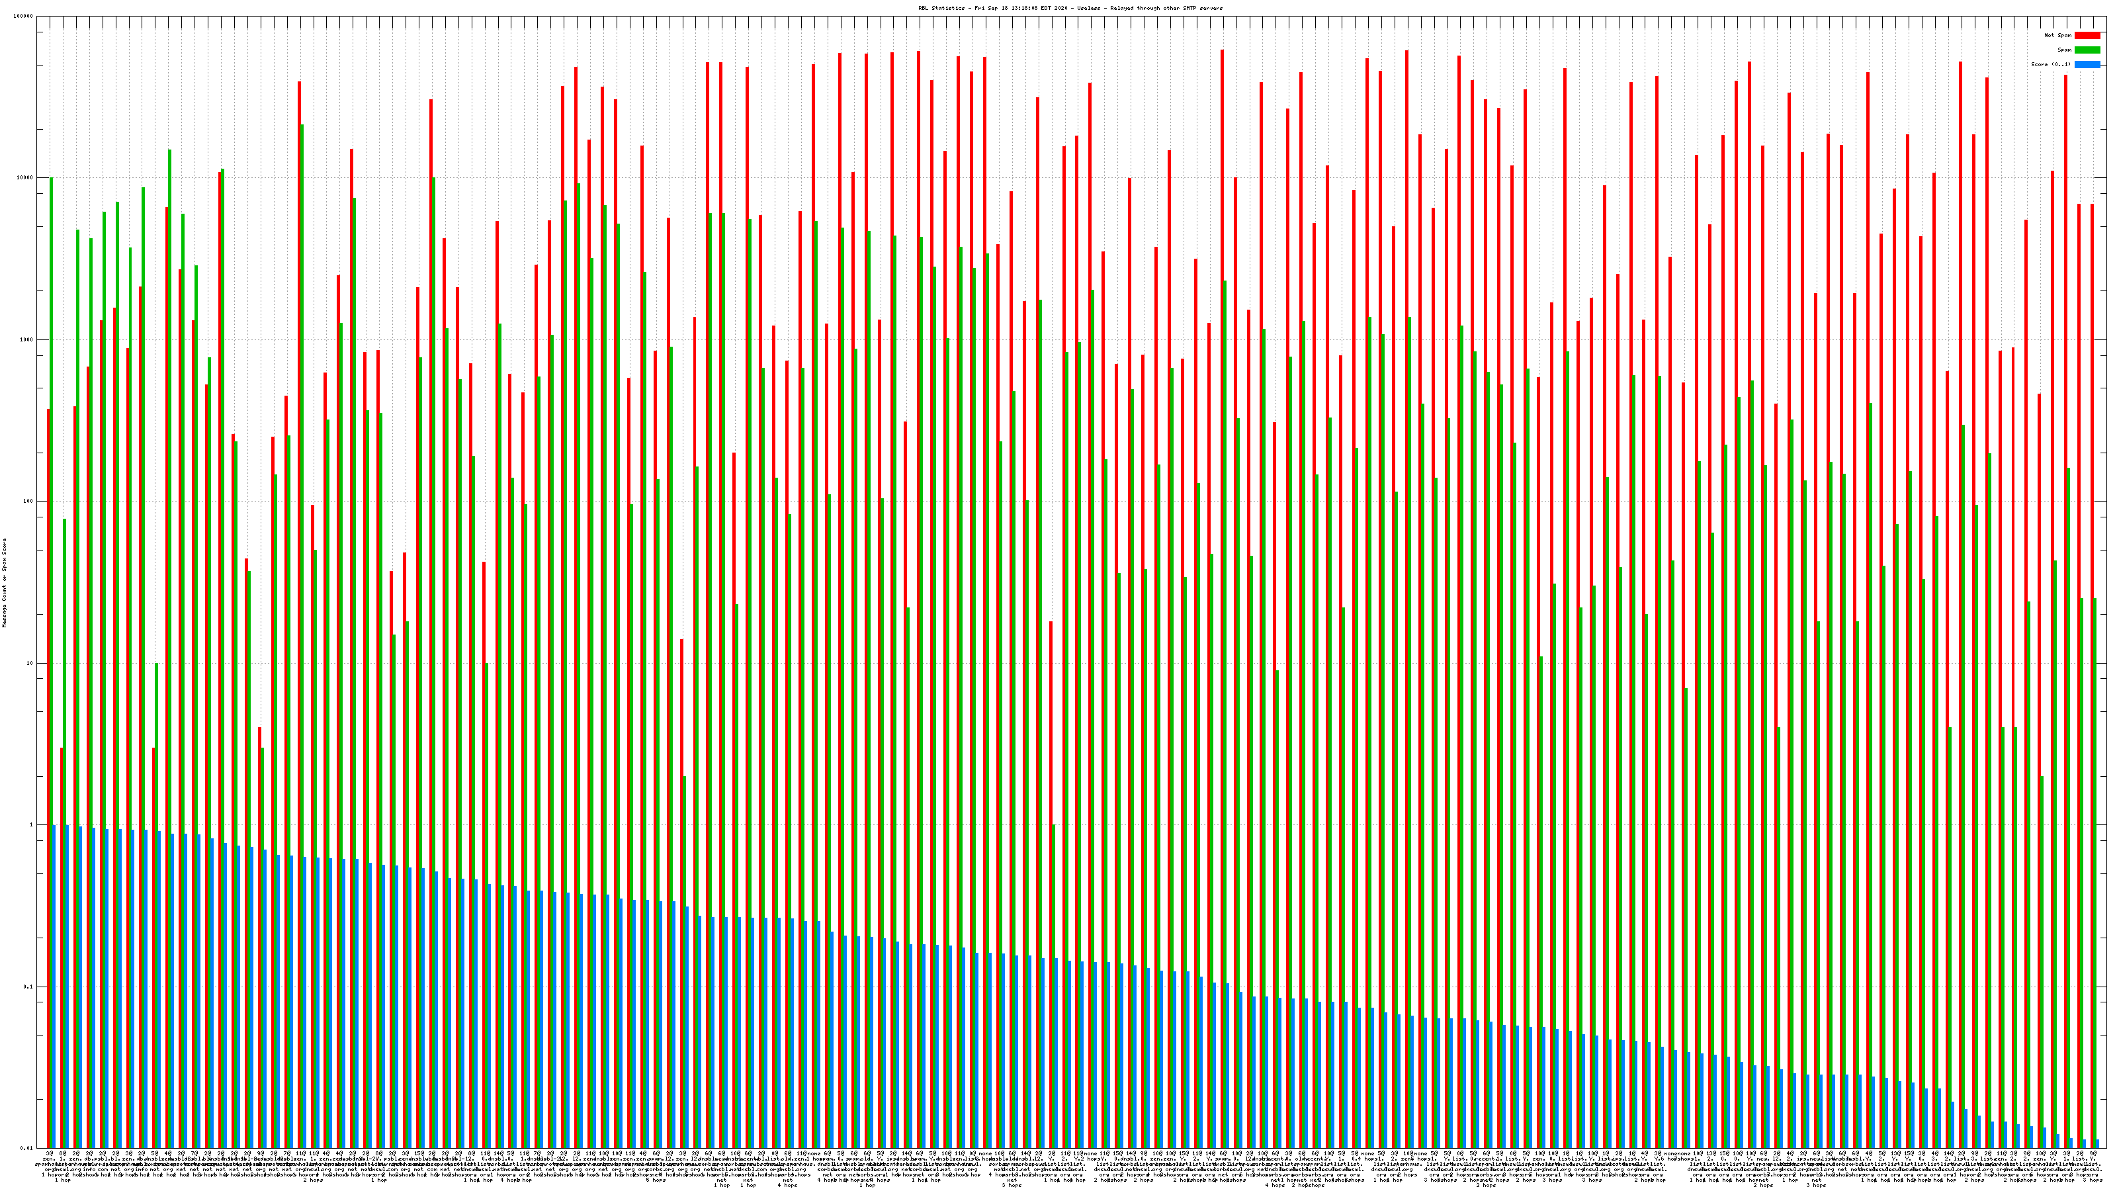This screenshot has width=2117, height=1191.
Task: Click the leftmost blue Score bar
Action: click(54, 987)
